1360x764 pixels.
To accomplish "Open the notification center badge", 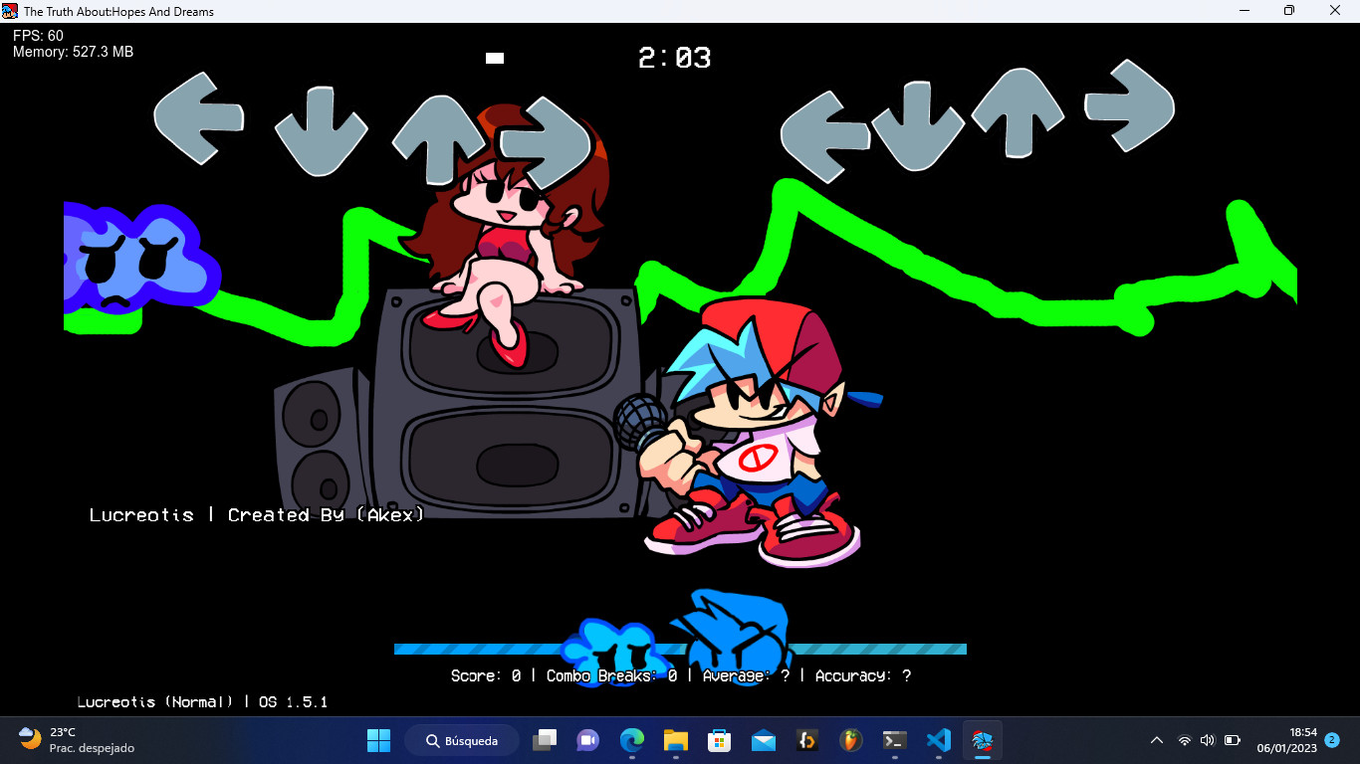I will (1331, 740).
